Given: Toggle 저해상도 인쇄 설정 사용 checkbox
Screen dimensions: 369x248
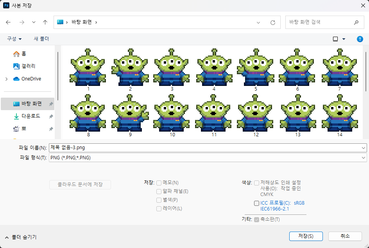Looking at the screenshot, I should 256,183.
